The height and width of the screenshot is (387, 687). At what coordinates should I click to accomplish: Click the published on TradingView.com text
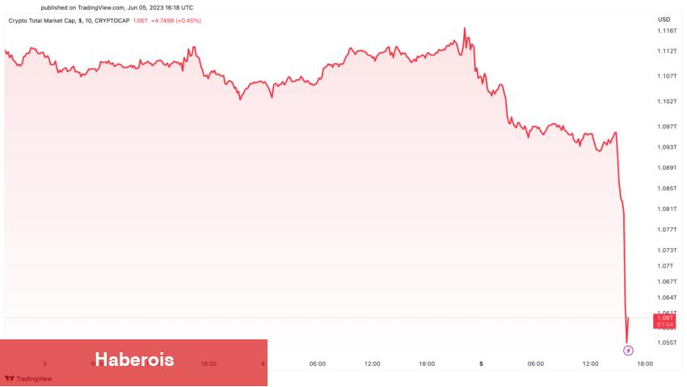[x=116, y=7]
